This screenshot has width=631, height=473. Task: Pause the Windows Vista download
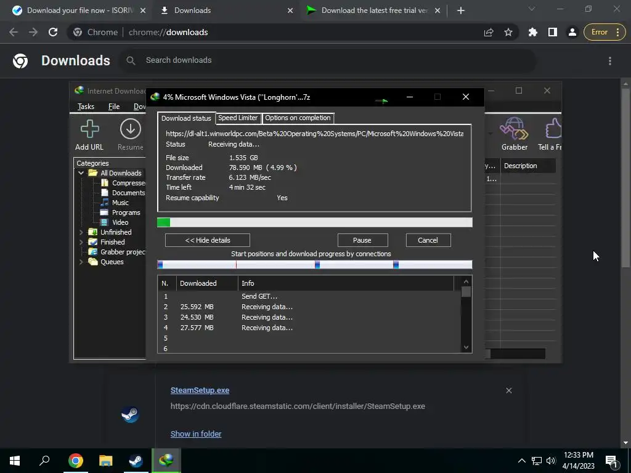[x=362, y=240]
